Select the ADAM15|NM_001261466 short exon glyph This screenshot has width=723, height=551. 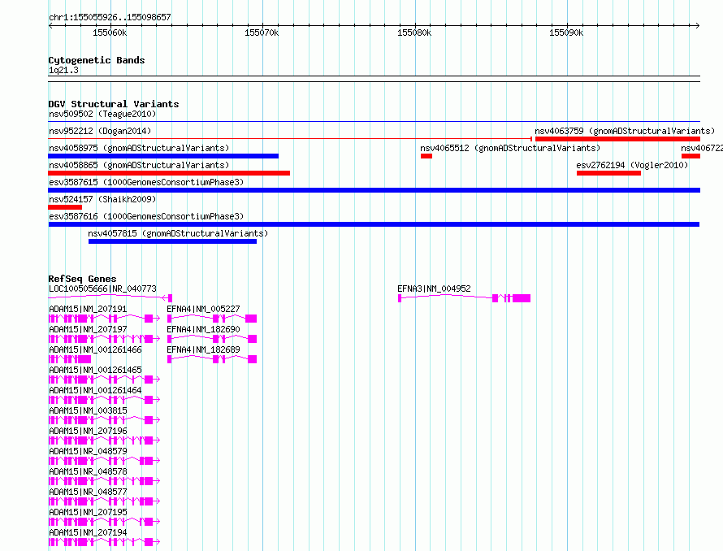70,359
